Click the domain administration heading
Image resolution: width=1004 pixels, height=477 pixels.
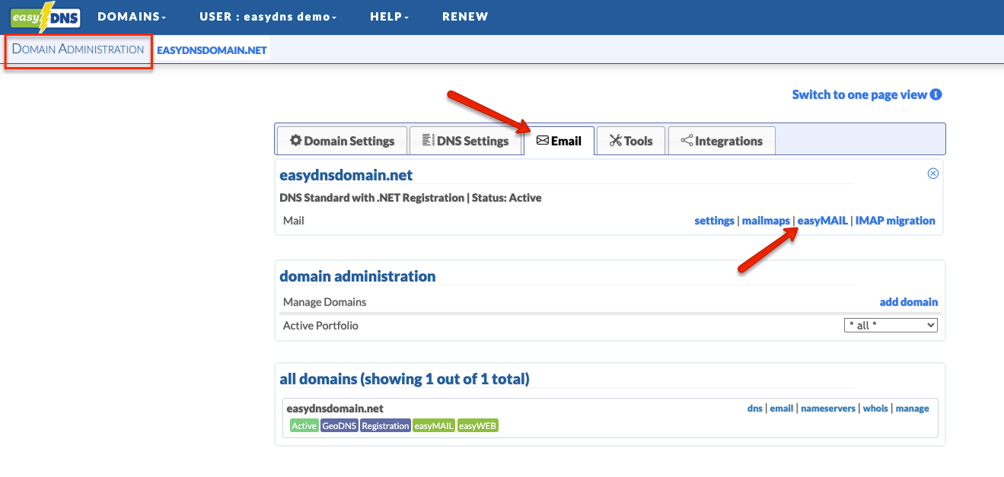click(x=358, y=276)
